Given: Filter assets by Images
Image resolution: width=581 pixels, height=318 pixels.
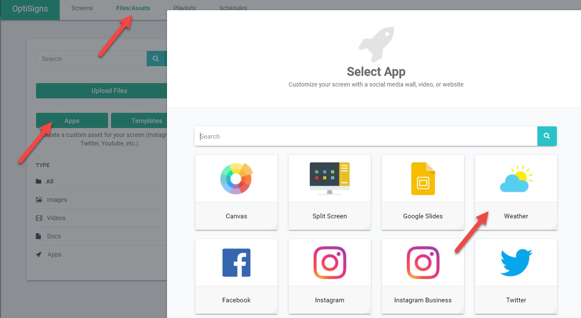Looking at the screenshot, I should tap(57, 200).
